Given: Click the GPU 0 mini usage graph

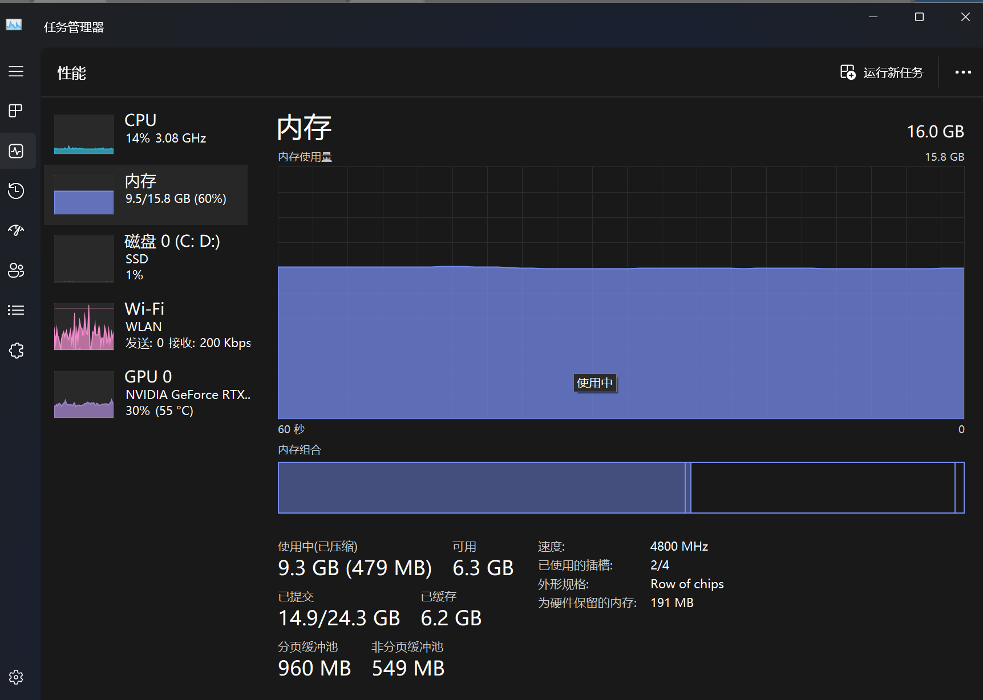Looking at the screenshot, I should 84,394.
